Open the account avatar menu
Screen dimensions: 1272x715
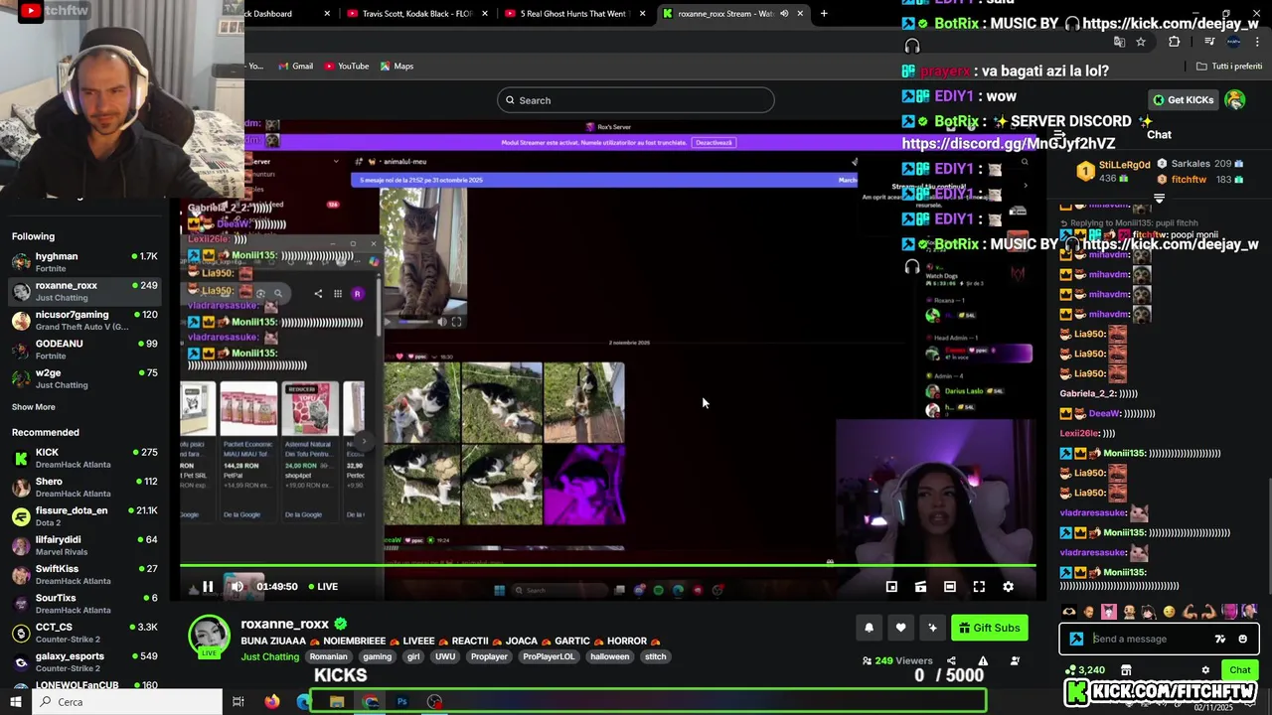[1235, 99]
